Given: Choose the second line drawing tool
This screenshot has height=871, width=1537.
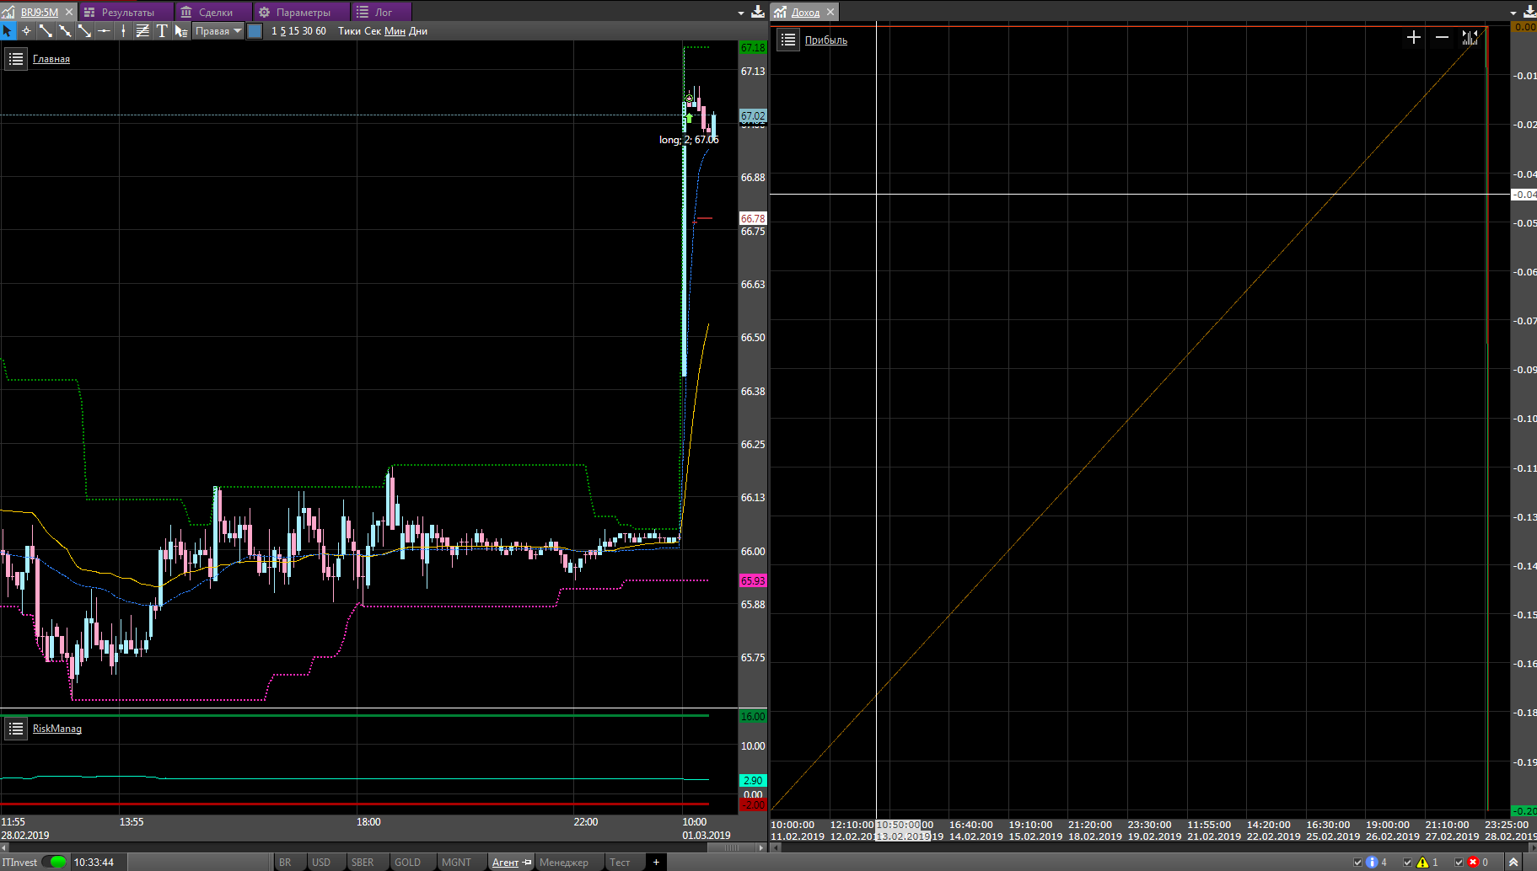Looking at the screenshot, I should point(65,31).
